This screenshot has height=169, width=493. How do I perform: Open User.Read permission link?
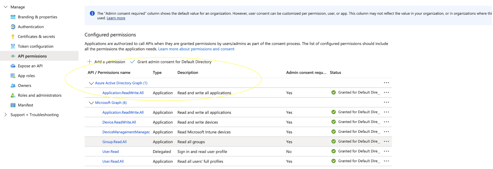(x=111, y=152)
